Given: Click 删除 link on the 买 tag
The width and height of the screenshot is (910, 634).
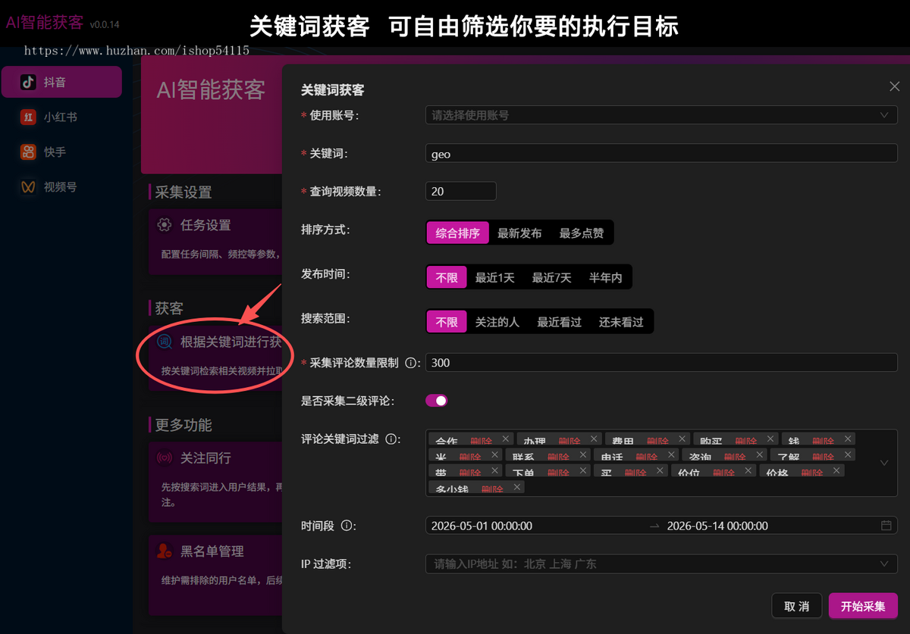Looking at the screenshot, I should (x=635, y=473).
